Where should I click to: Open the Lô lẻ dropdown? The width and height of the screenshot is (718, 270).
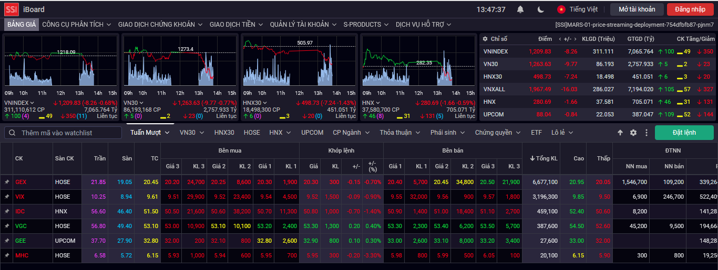[562, 133]
